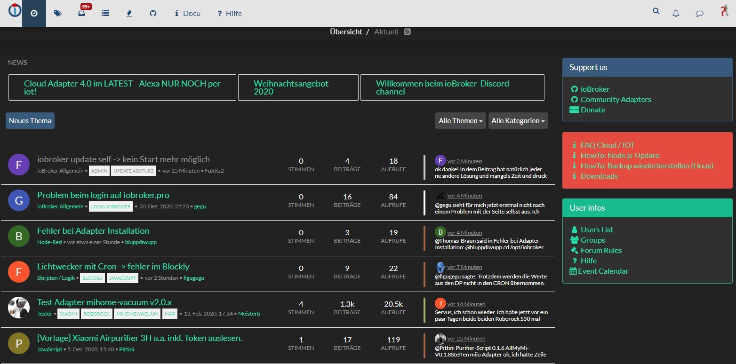
Task: Click the small avatar beside vor 7 Minuten
Action: tap(440, 268)
